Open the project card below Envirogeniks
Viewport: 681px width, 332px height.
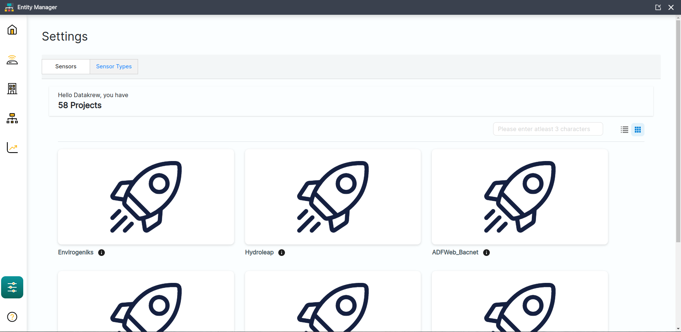point(146,301)
